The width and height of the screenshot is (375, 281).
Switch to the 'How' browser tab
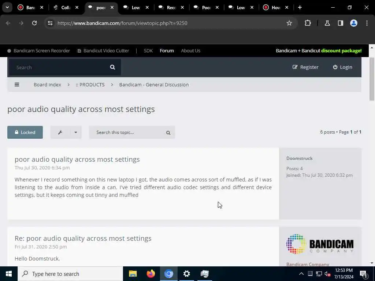(276, 7)
